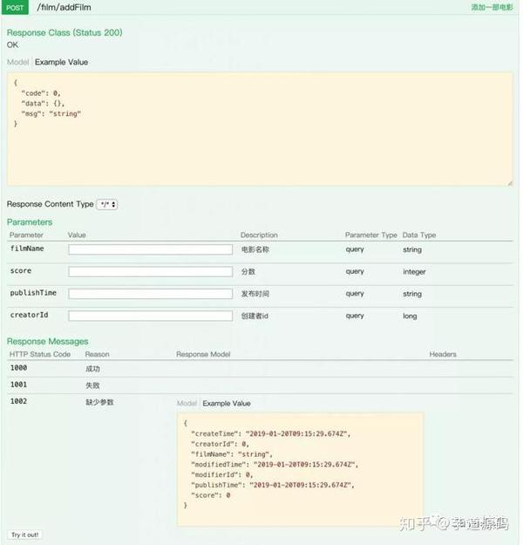Select the score parameter name
Image resolution: width=523 pixels, height=545 pixels.
coord(21,271)
